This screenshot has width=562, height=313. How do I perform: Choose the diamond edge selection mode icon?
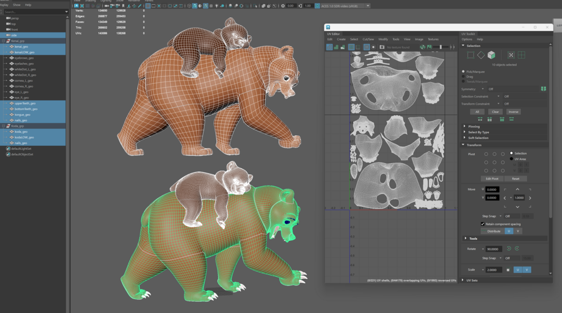point(481,55)
